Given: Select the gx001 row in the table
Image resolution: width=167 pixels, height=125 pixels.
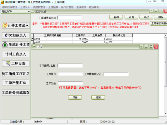Looking at the screenshot, I should click(x=83, y=39).
